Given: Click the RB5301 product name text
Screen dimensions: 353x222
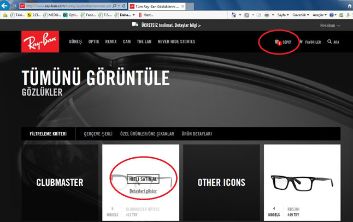Looking at the screenshot, I should 293,209.
